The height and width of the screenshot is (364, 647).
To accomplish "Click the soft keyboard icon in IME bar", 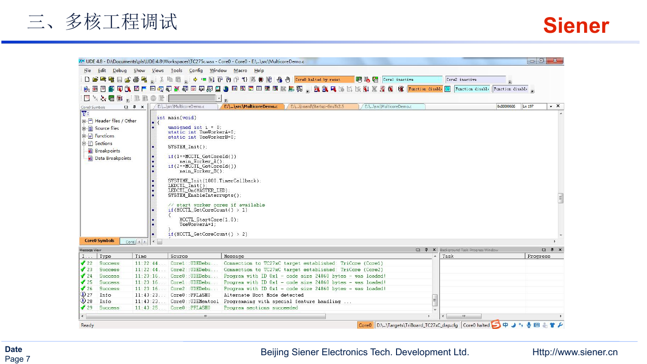I will [537, 325].
